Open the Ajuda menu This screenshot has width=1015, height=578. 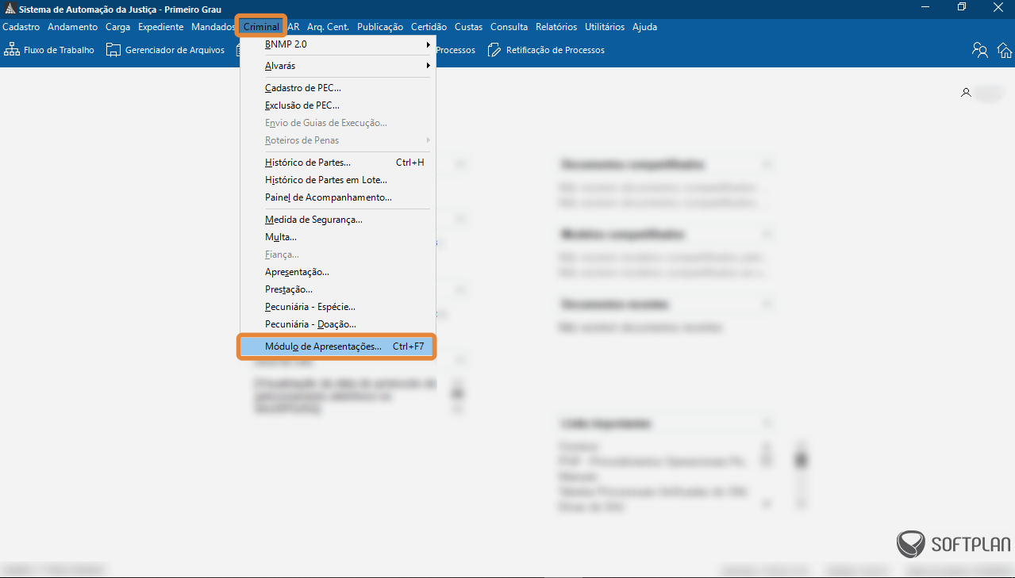click(644, 27)
